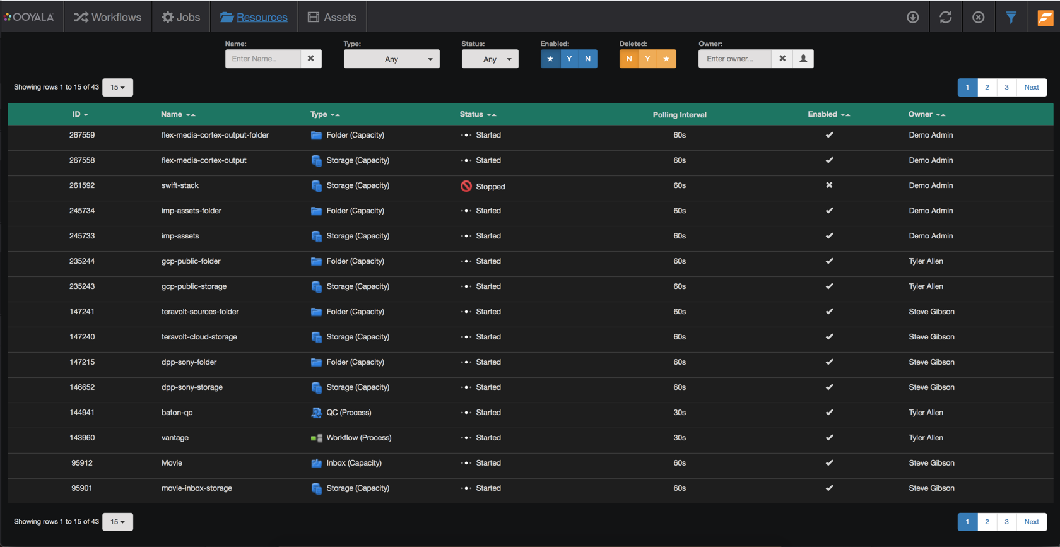Go to page 2 in bottom pagination
Screen dimensions: 1060x547
click(987, 522)
